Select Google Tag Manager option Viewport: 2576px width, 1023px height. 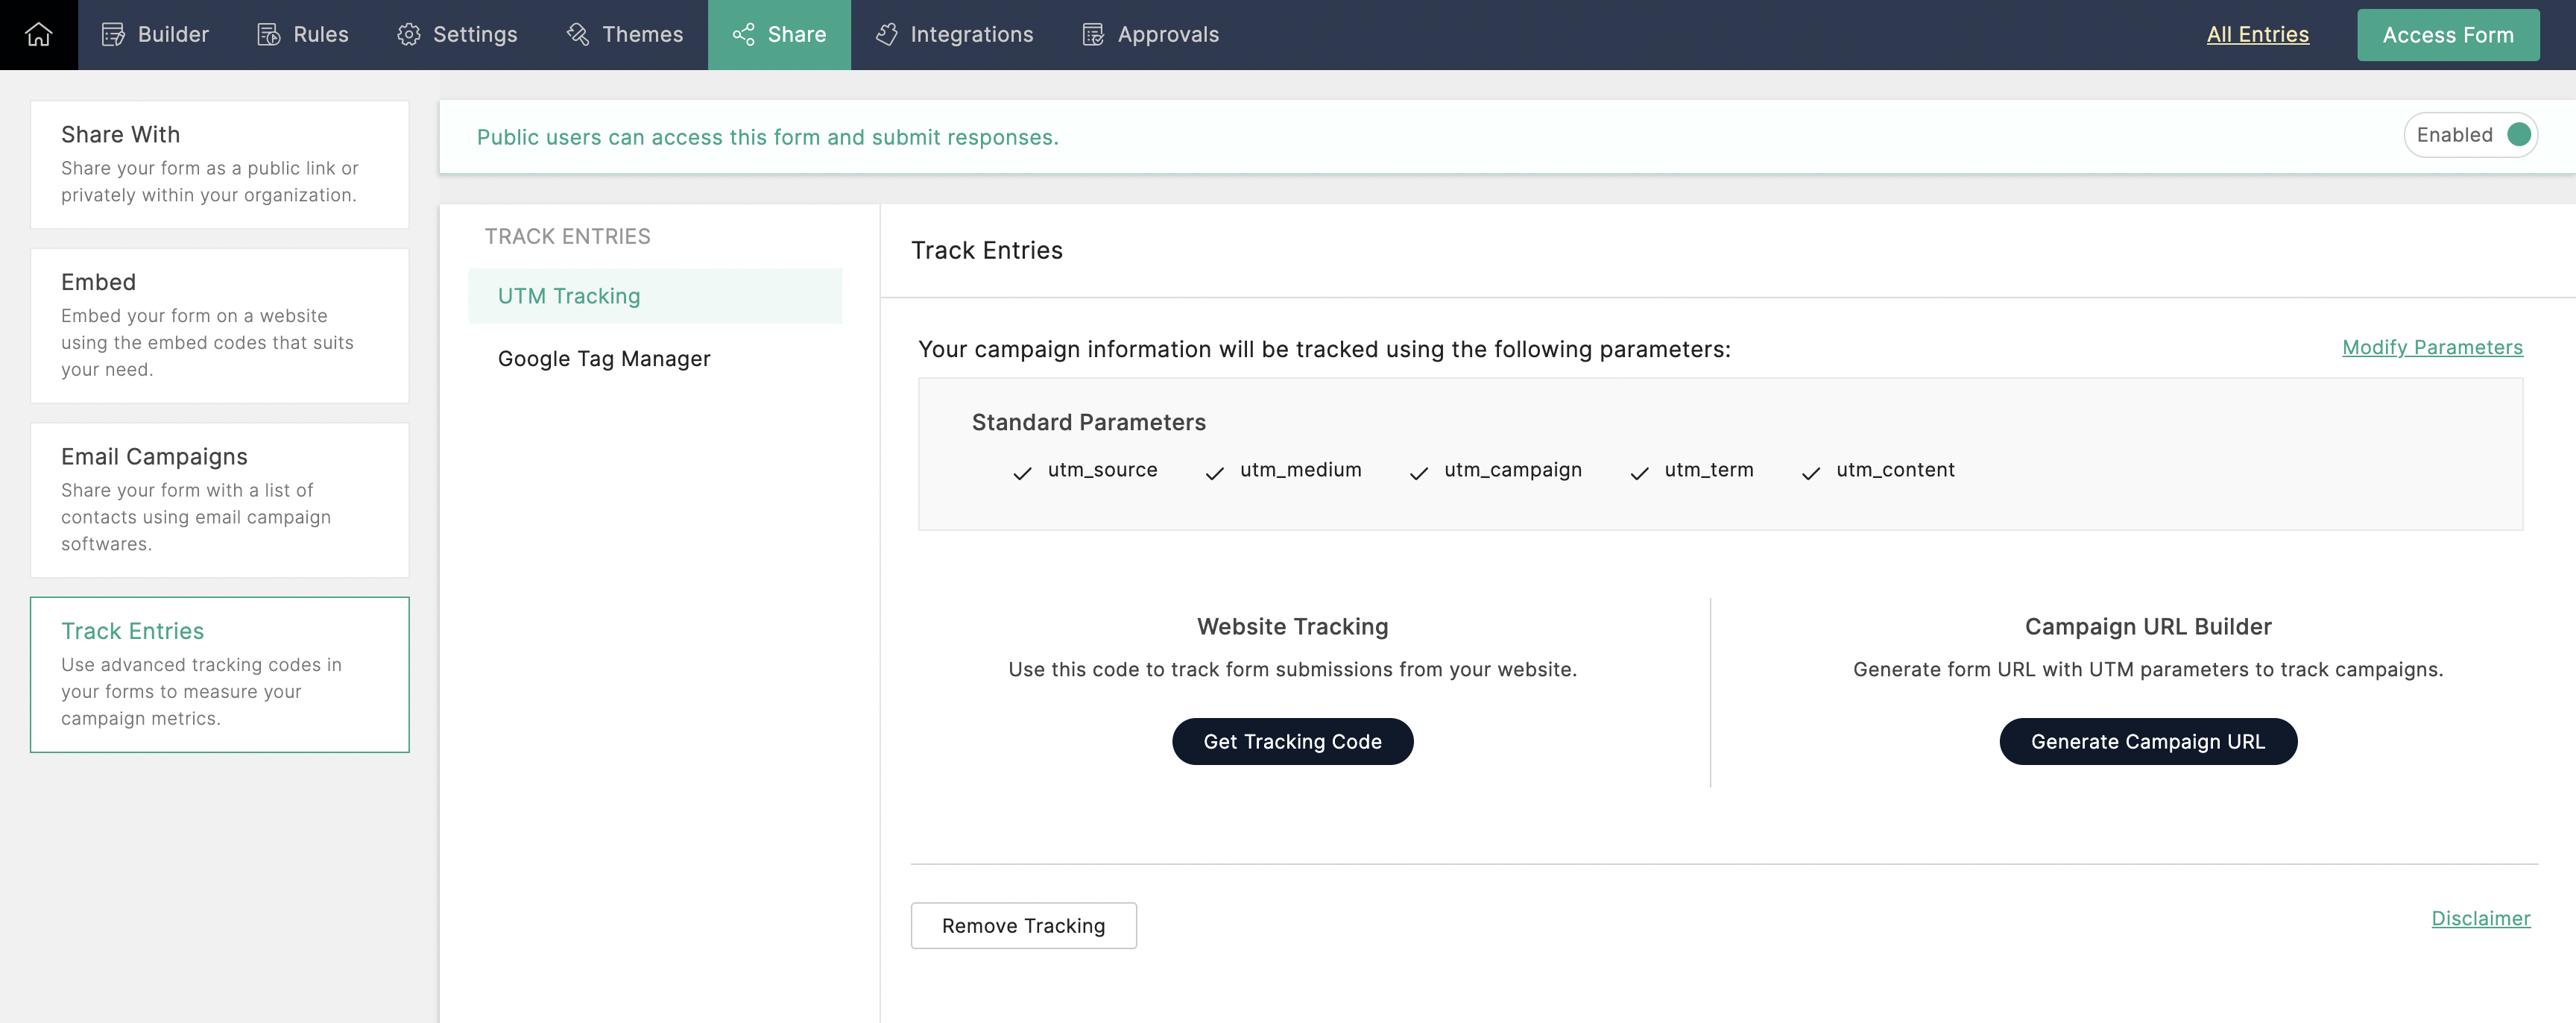tap(603, 358)
